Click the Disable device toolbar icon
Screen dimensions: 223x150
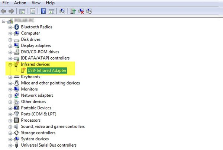pos(89,11)
